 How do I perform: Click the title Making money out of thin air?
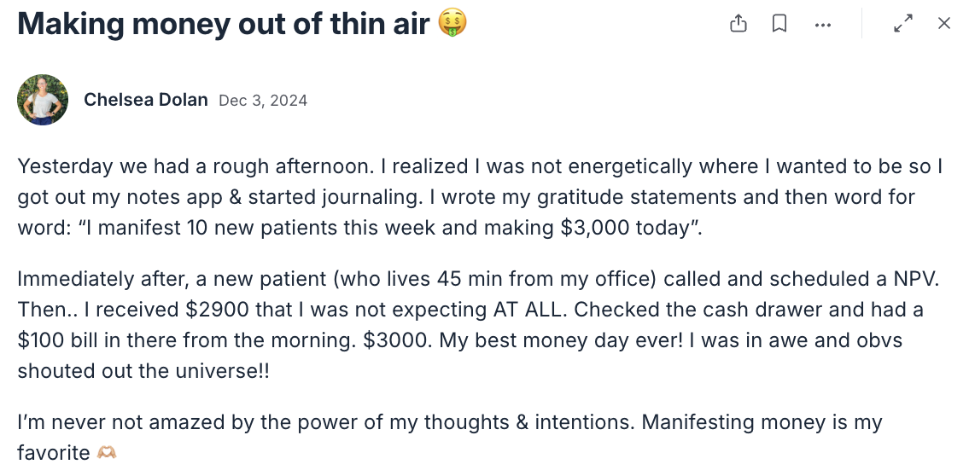tap(223, 24)
